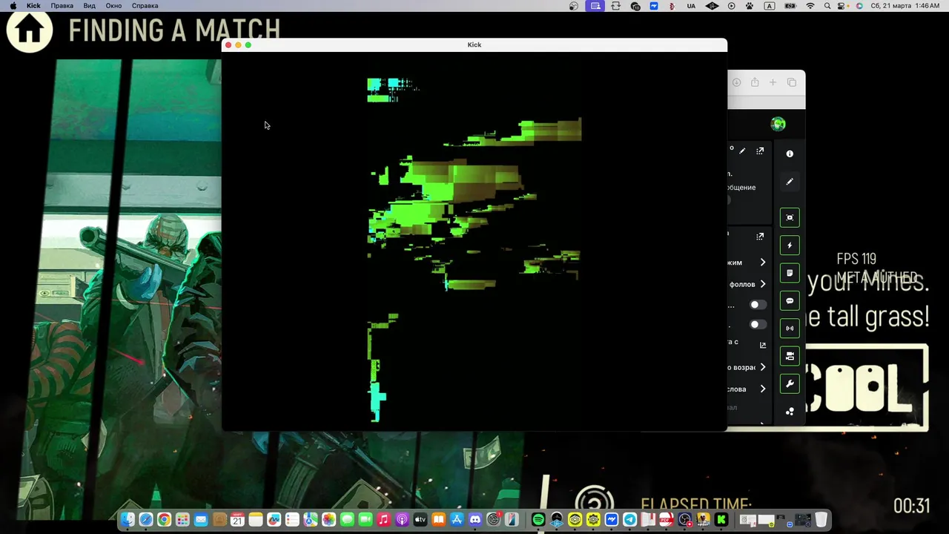Click the lightning bolt icon in the sidebar
This screenshot has height=534, width=949.
(790, 245)
